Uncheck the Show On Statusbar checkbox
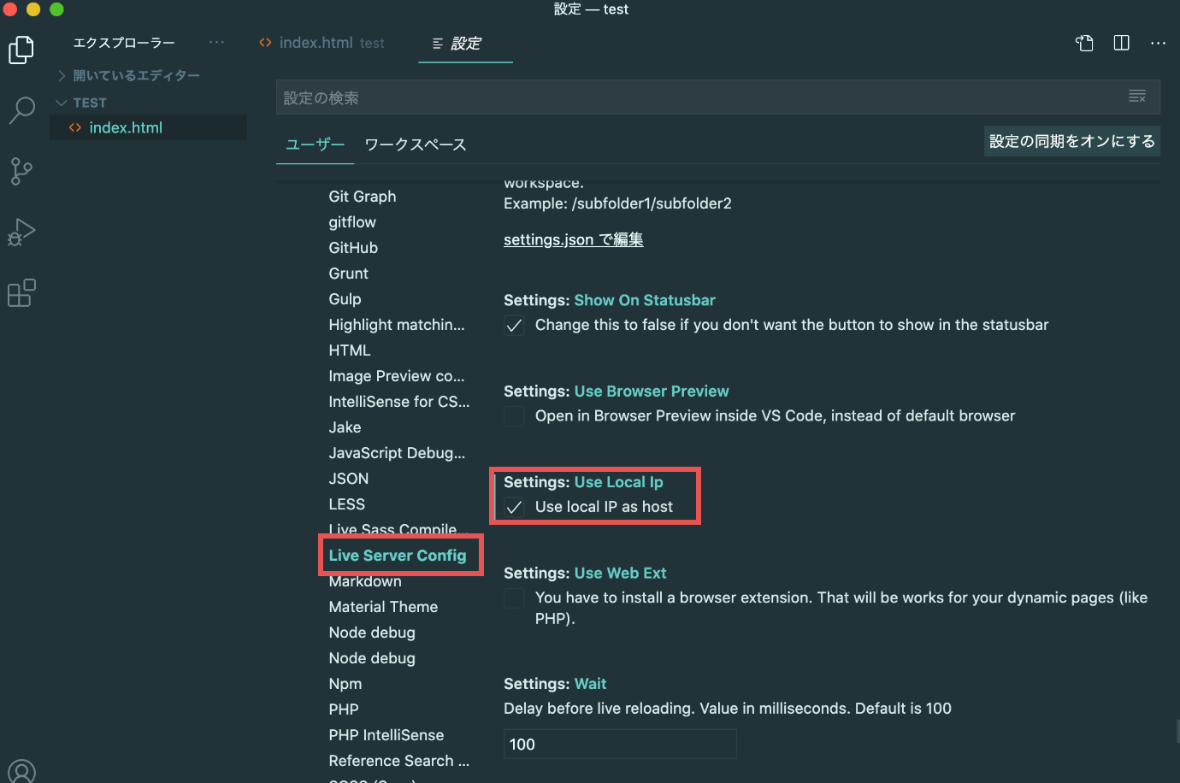Viewport: 1180px width, 783px height. click(x=514, y=326)
